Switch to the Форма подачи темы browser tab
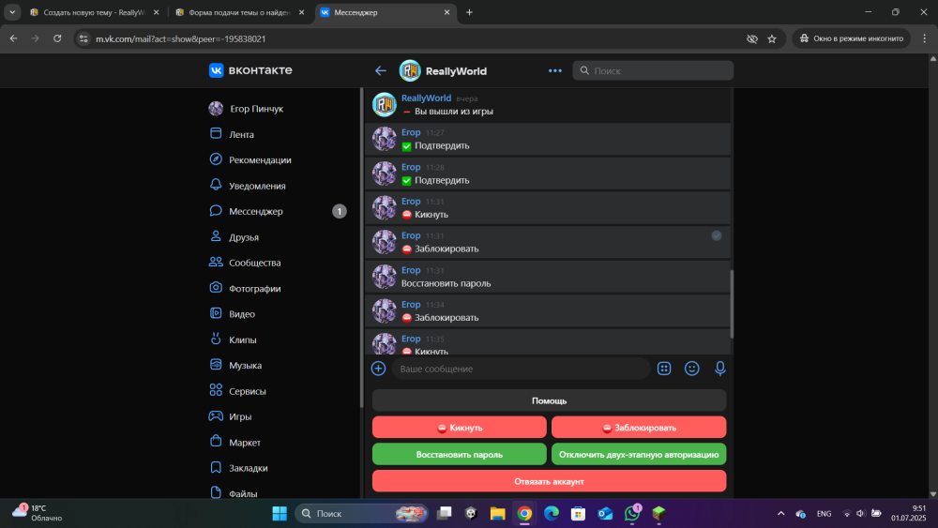Viewport: 938px width, 528px height. tap(239, 12)
